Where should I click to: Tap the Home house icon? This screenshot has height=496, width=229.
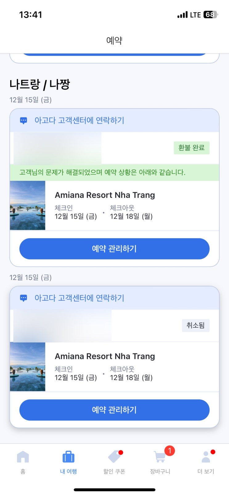coord(23,457)
